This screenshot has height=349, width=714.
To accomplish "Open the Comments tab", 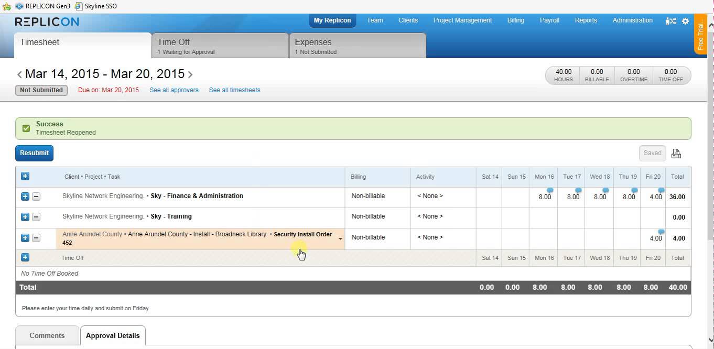I will (x=47, y=336).
